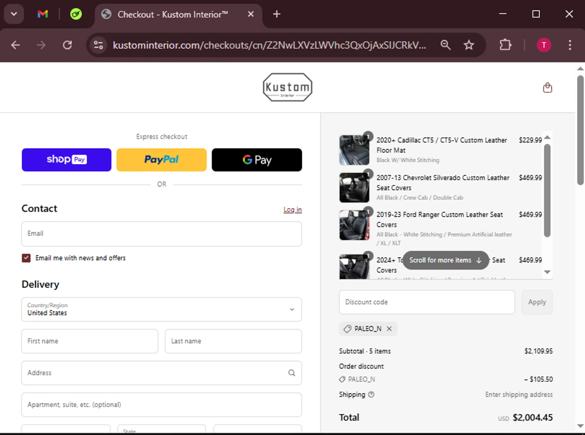The image size is (585, 435).
Task: Click the address search magnifier icon
Action: click(292, 373)
